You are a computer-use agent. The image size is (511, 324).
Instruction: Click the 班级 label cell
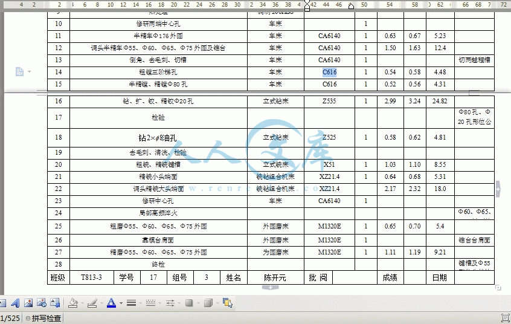point(58,277)
